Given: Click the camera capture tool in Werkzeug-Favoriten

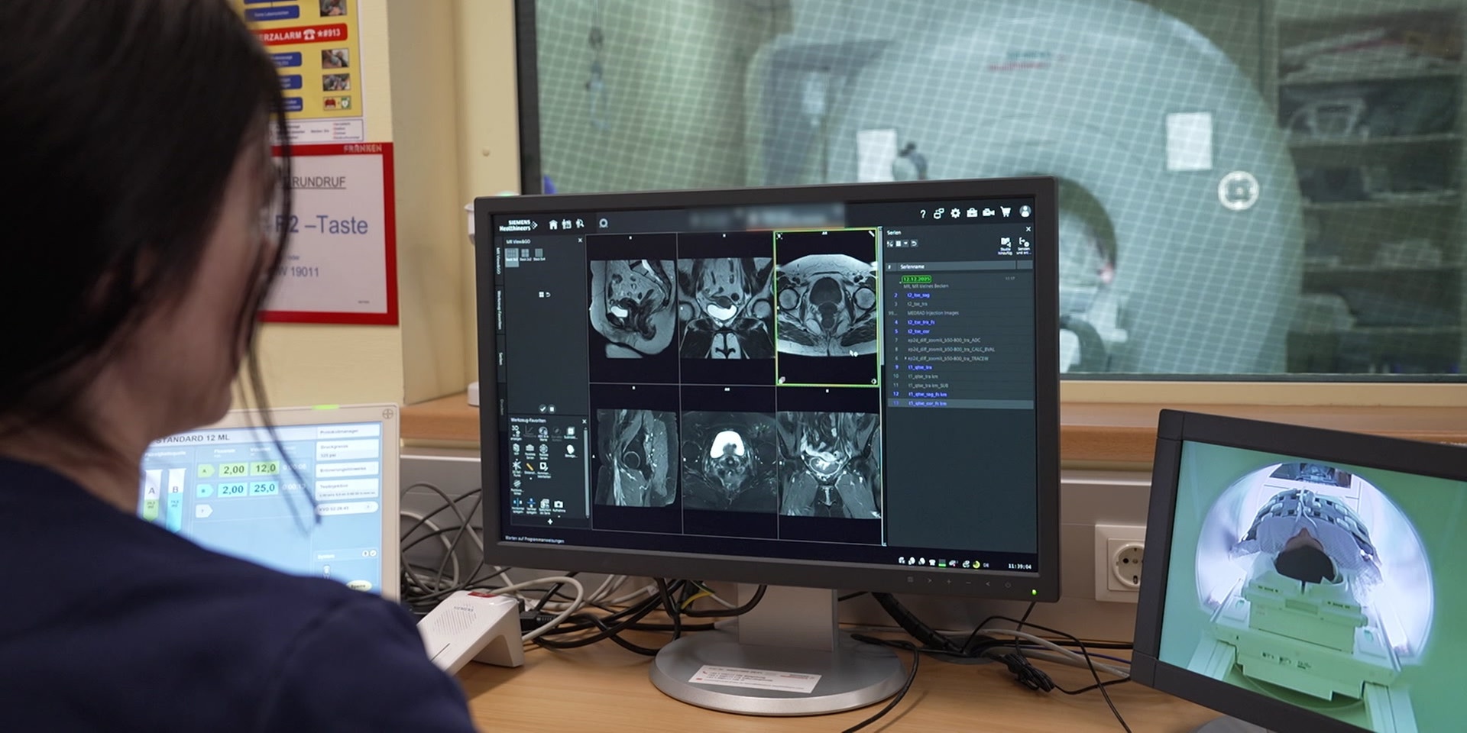Looking at the screenshot, I should 559,505.
